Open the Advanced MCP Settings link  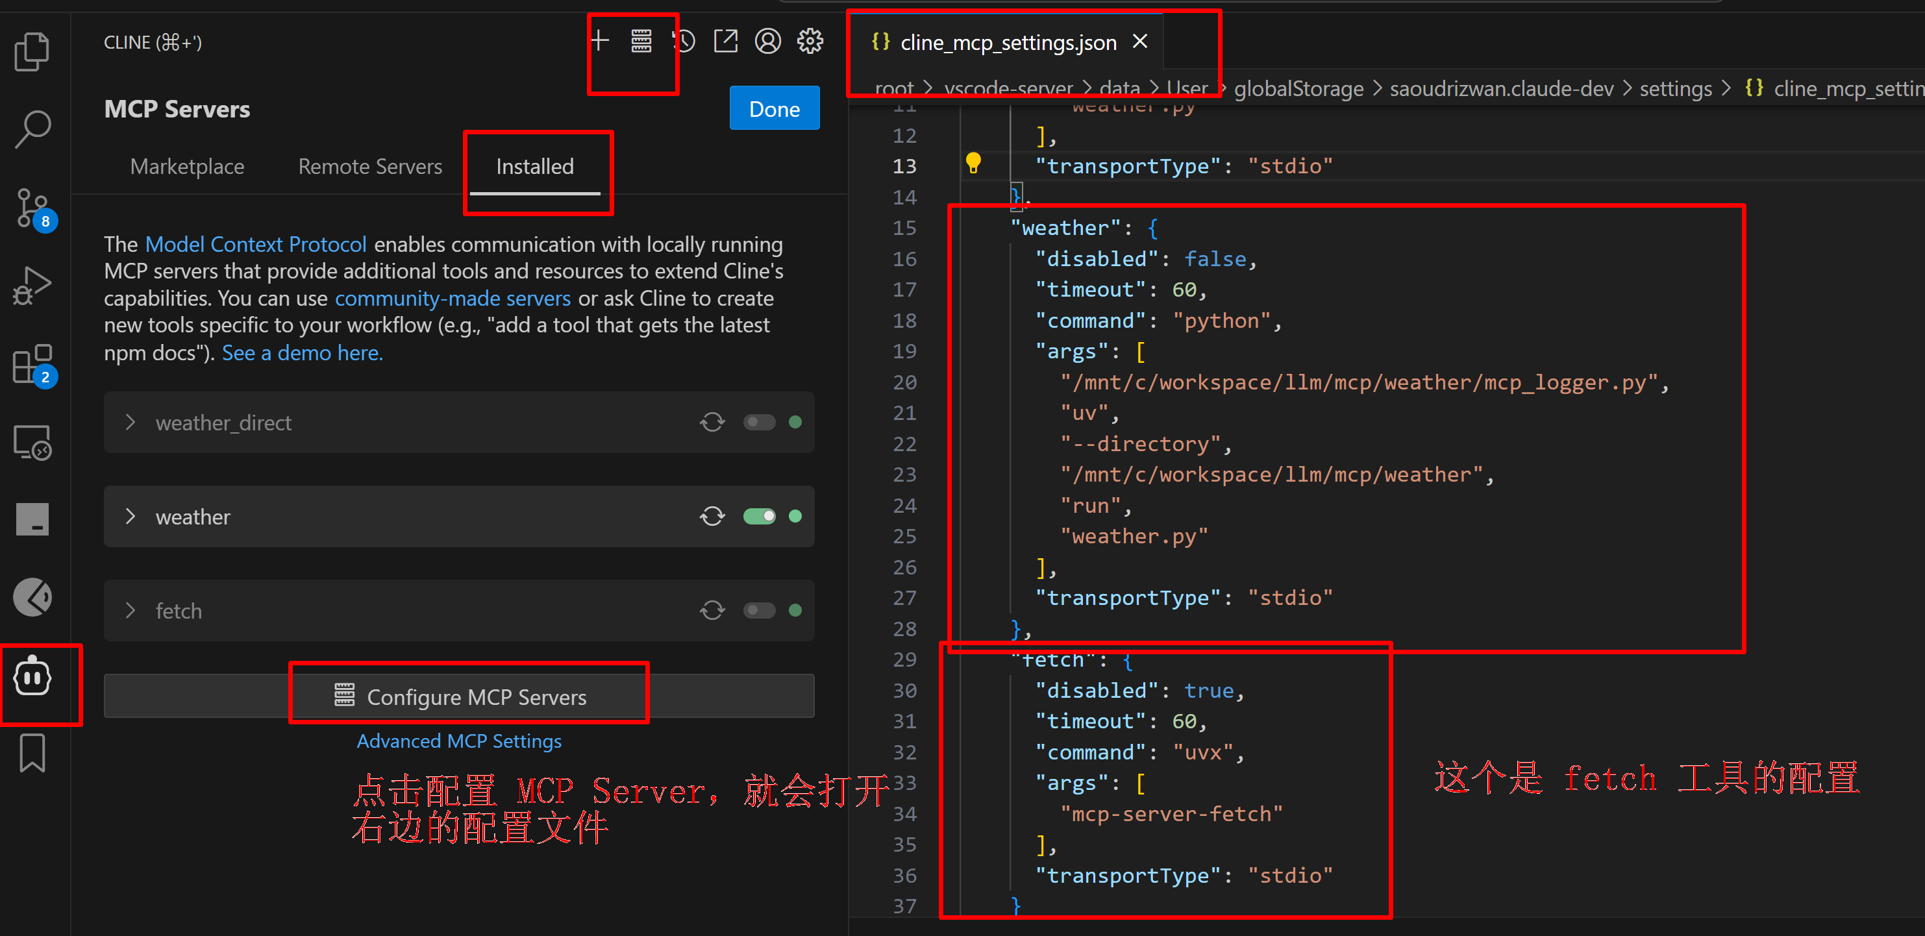click(459, 741)
